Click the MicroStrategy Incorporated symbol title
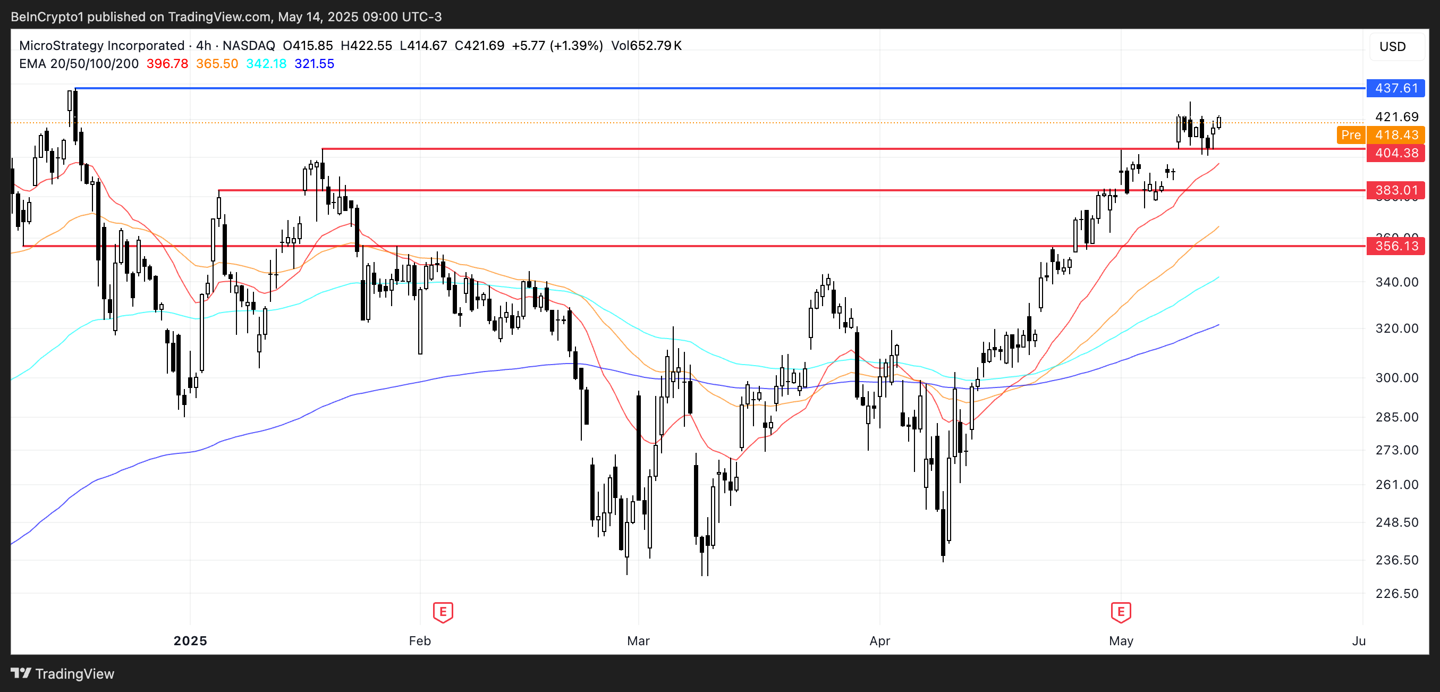 click(x=101, y=45)
